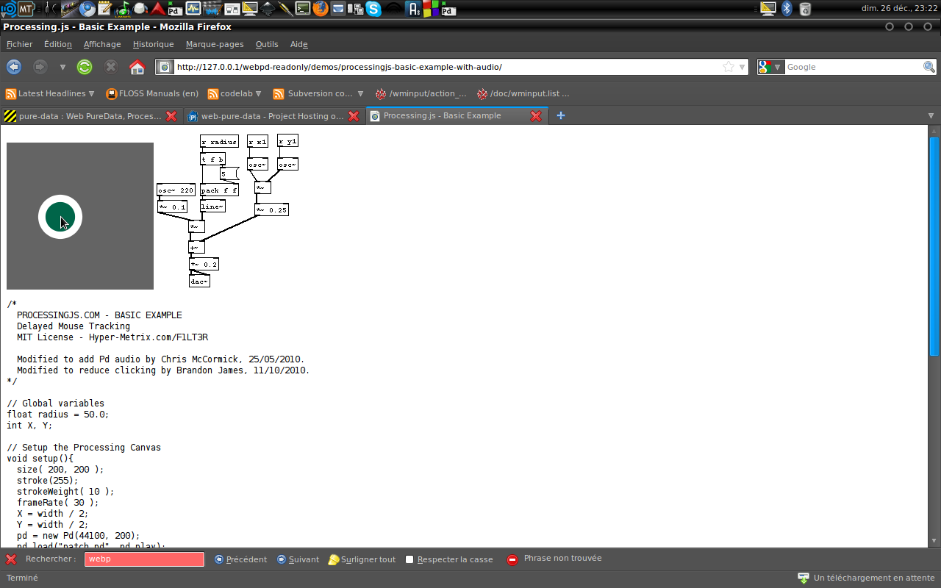This screenshot has width=941, height=588.
Task: Go back with the browser Back arrow
Action: point(13,67)
